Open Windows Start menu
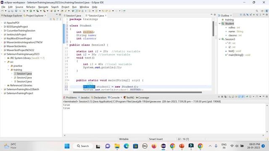 (x=67, y=146)
